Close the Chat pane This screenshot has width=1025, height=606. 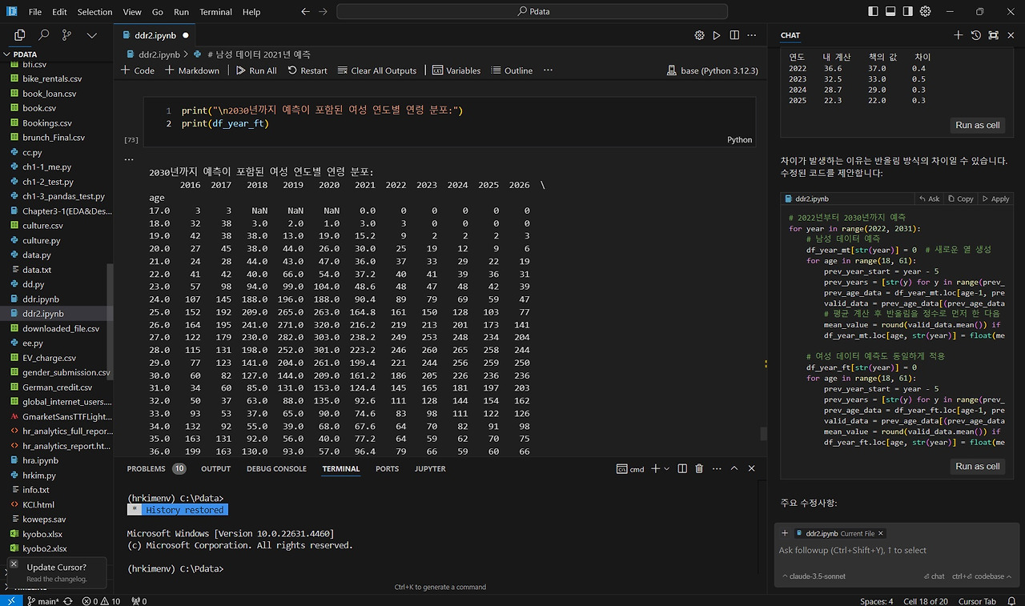tap(1011, 35)
